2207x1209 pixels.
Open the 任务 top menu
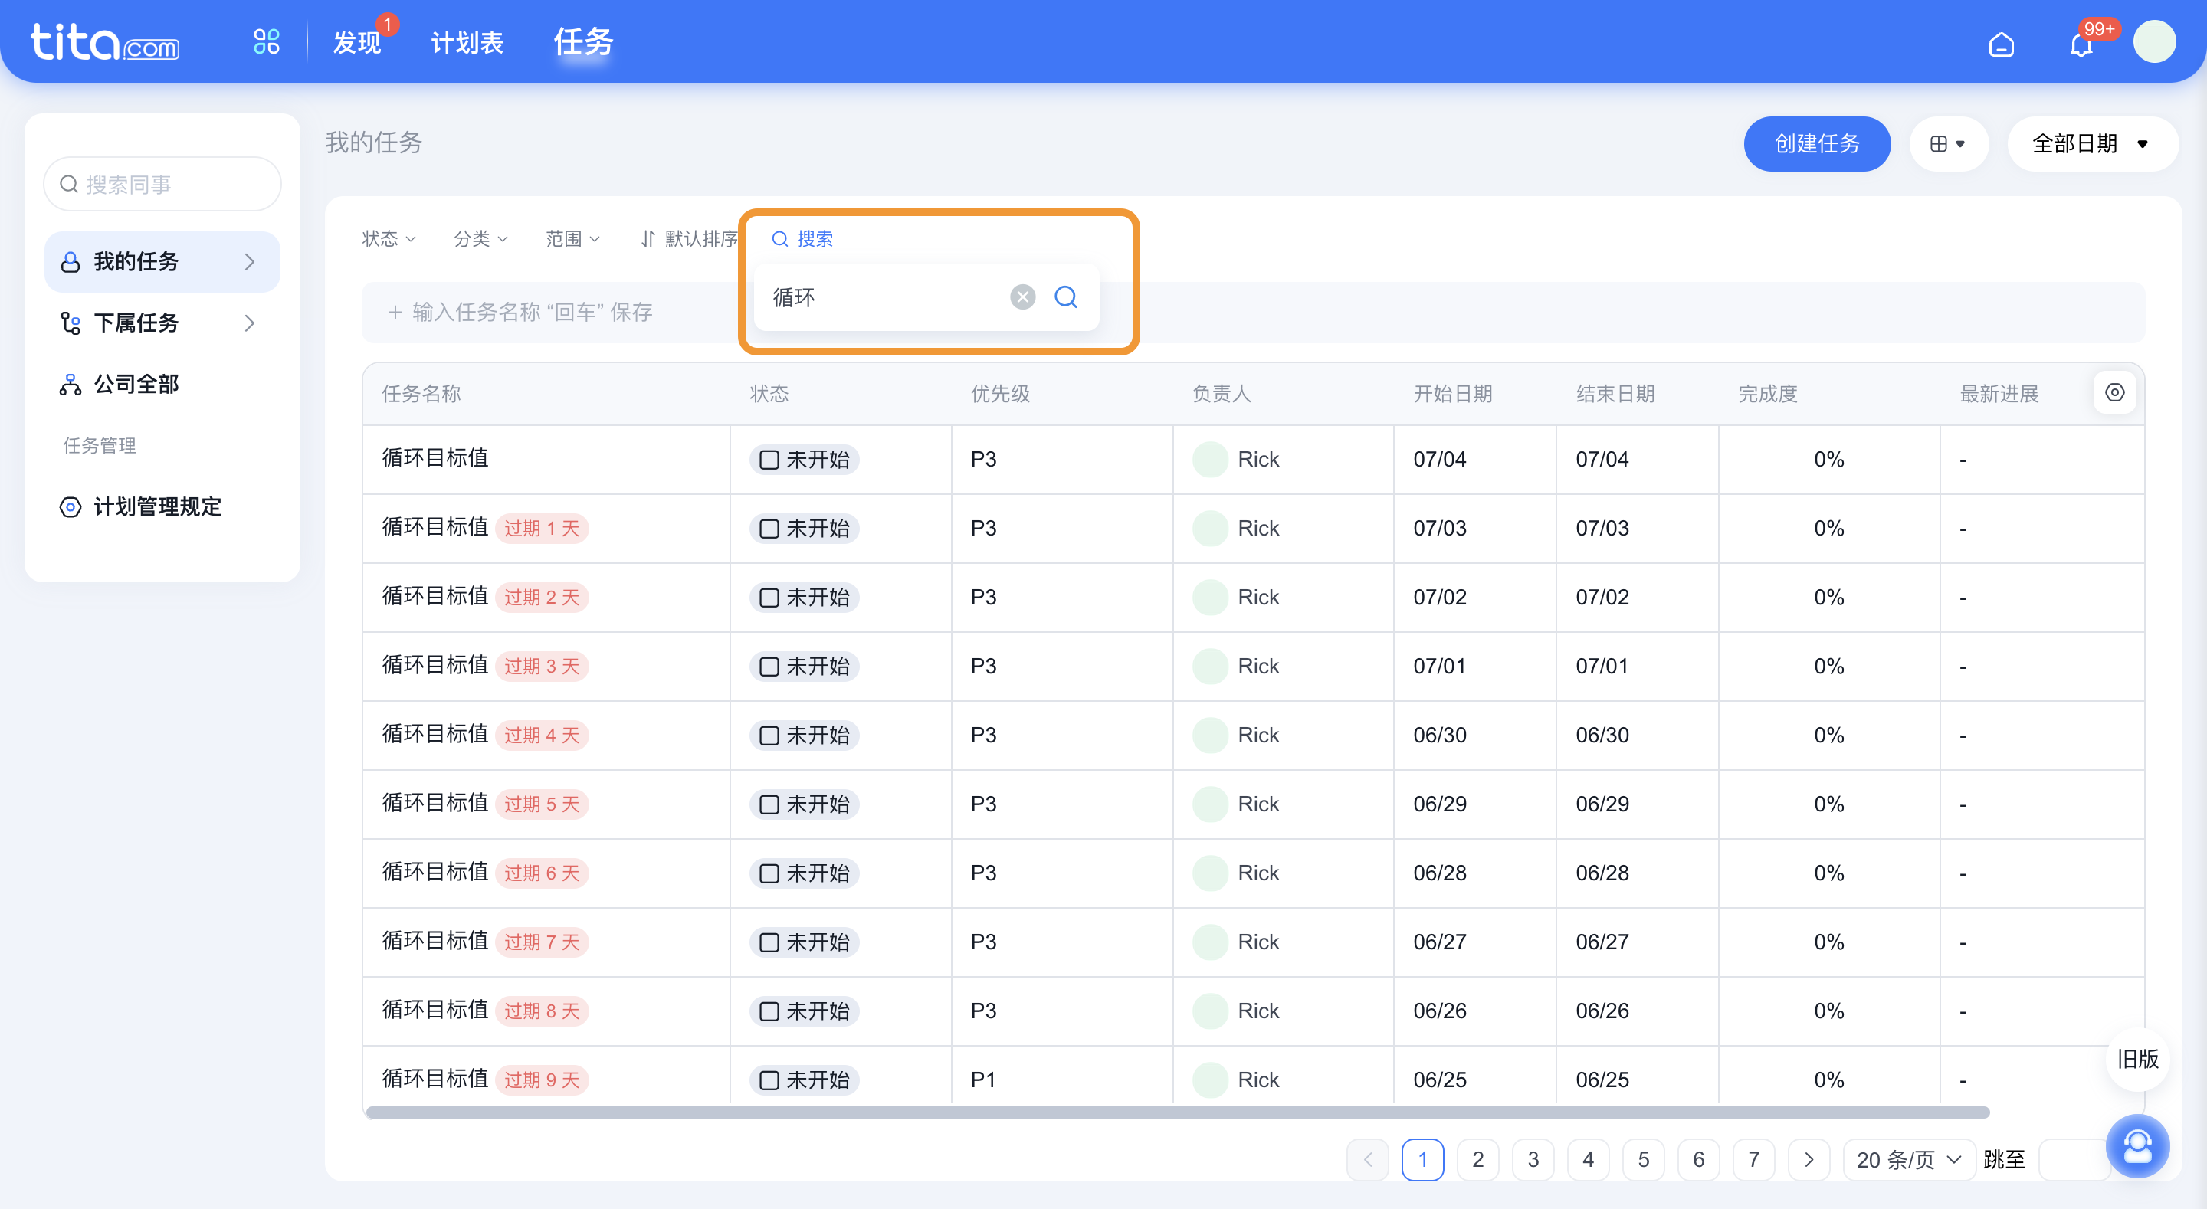click(583, 42)
